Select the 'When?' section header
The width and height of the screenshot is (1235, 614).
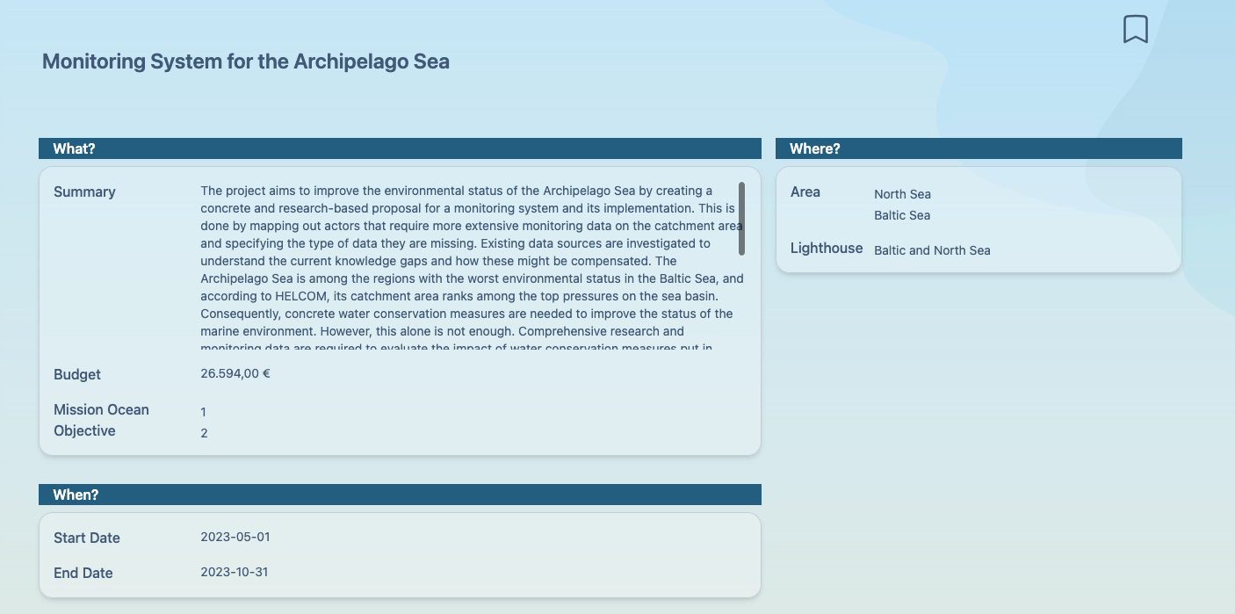point(400,495)
